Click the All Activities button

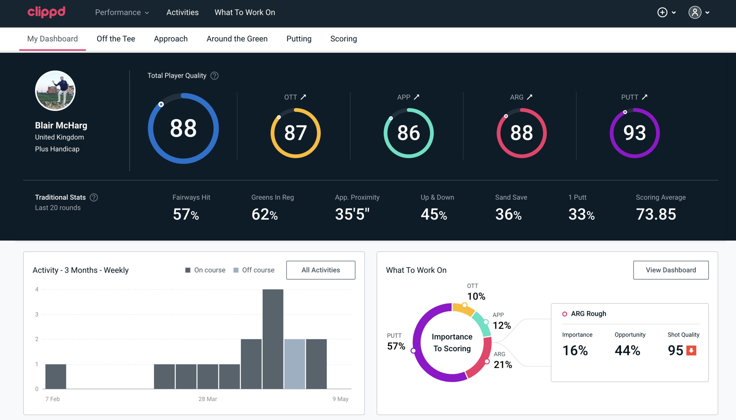click(x=321, y=270)
